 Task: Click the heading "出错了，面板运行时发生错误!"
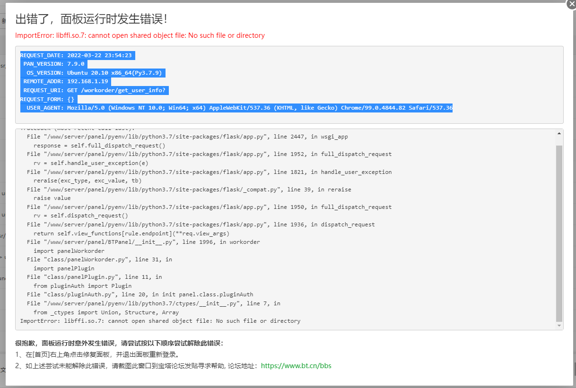pos(91,19)
